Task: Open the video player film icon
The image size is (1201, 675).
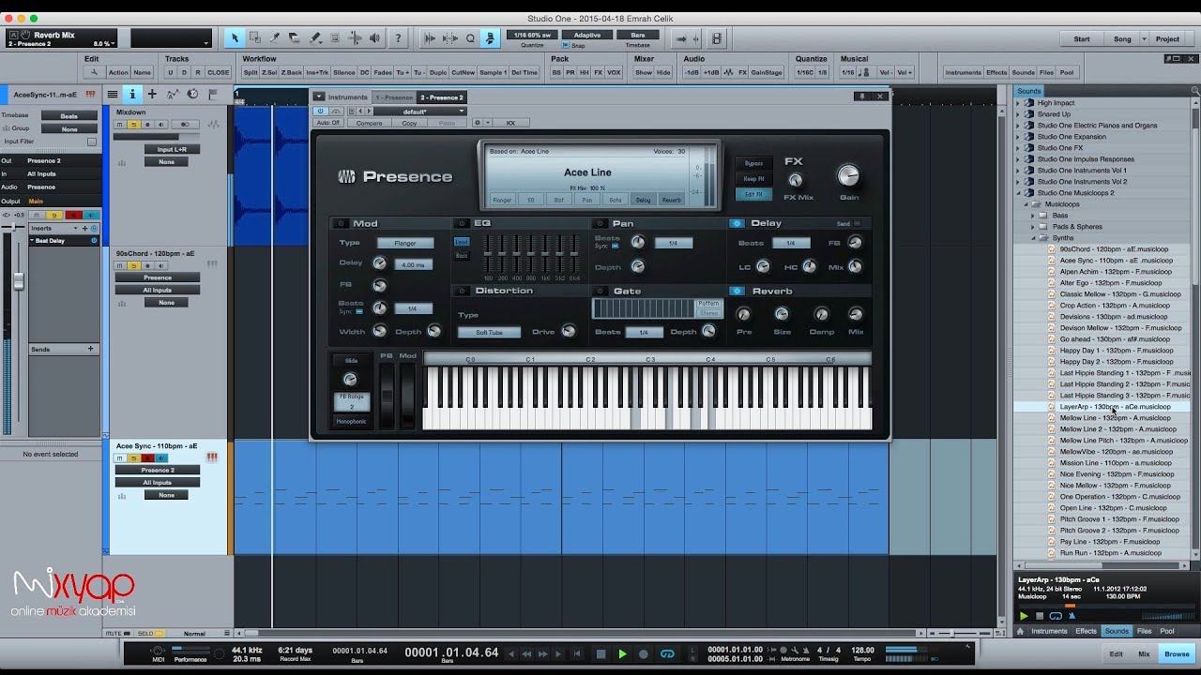Action: [717, 38]
